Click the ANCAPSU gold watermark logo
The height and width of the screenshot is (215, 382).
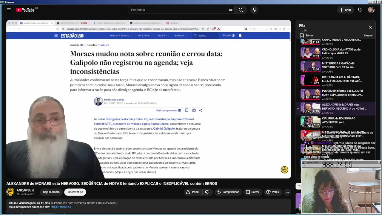(284, 170)
